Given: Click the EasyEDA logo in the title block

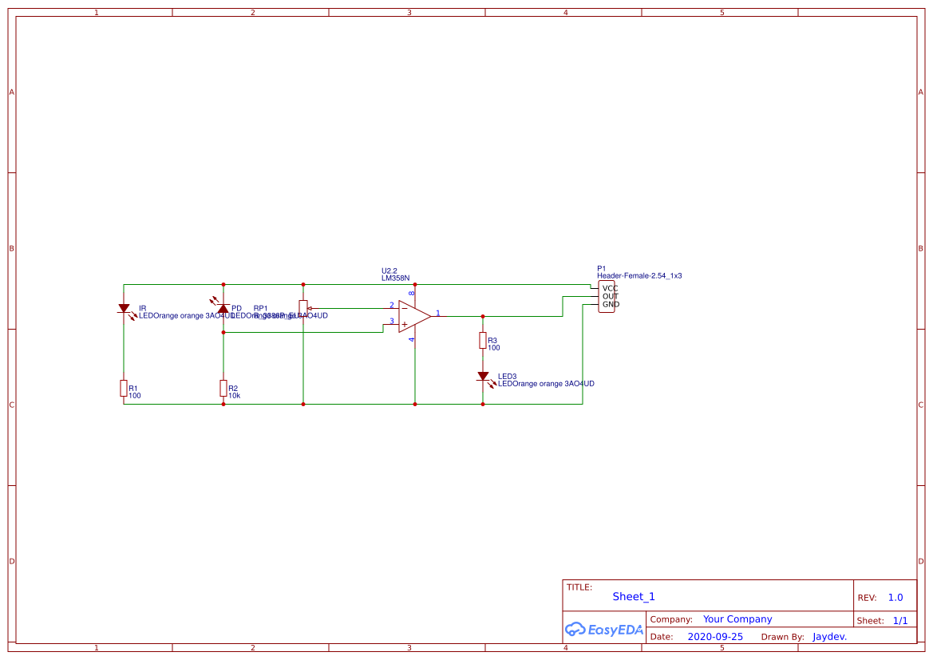Looking at the screenshot, I should tap(603, 630).
